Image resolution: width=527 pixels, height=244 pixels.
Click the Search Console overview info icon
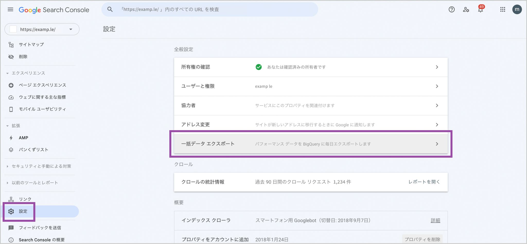coord(11,240)
